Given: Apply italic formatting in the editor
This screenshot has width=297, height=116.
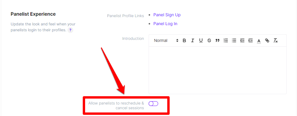Looking at the screenshot, I should (193, 40).
